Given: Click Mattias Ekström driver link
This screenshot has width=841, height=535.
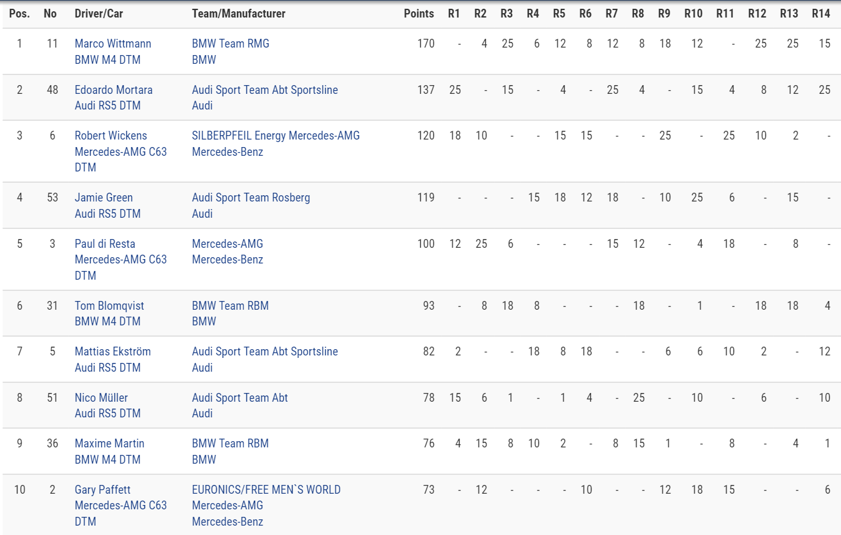Looking at the screenshot, I should (x=113, y=352).
